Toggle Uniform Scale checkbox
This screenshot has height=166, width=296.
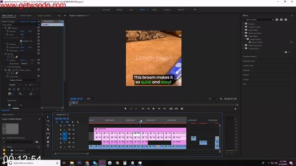tap(21, 41)
